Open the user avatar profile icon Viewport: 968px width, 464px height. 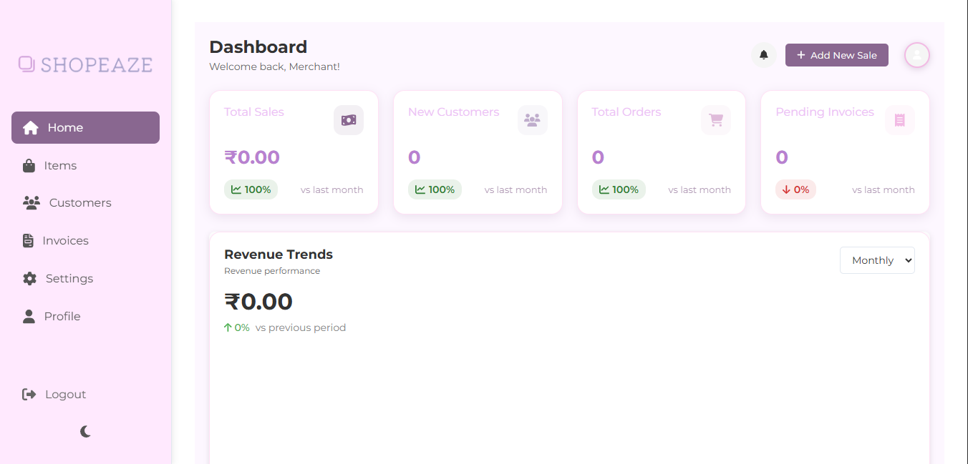click(916, 55)
